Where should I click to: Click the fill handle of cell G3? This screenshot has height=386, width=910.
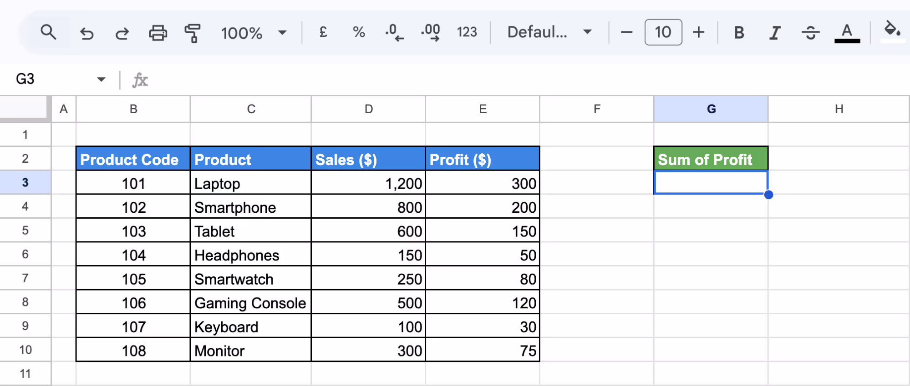[768, 195]
